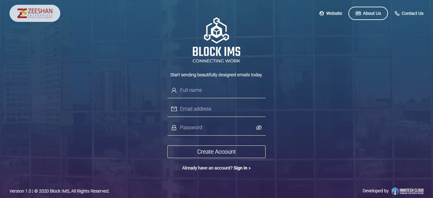
Task: Click the Block IMS cube logo
Action: 217,30
